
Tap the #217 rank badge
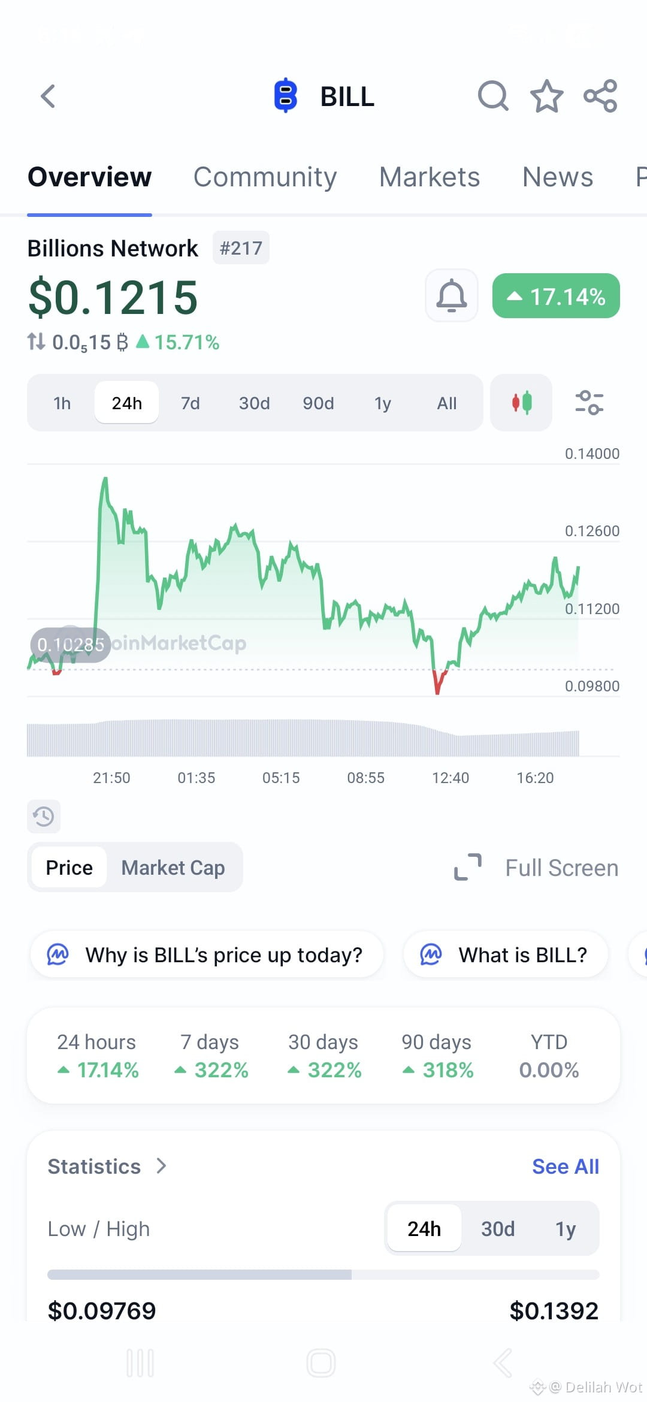click(241, 248)
